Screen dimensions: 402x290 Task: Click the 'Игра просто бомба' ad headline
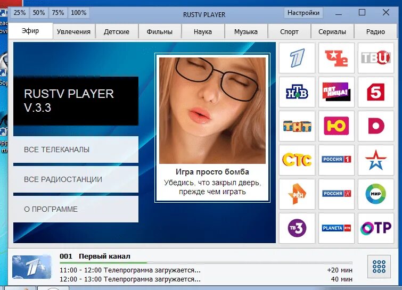212,172
